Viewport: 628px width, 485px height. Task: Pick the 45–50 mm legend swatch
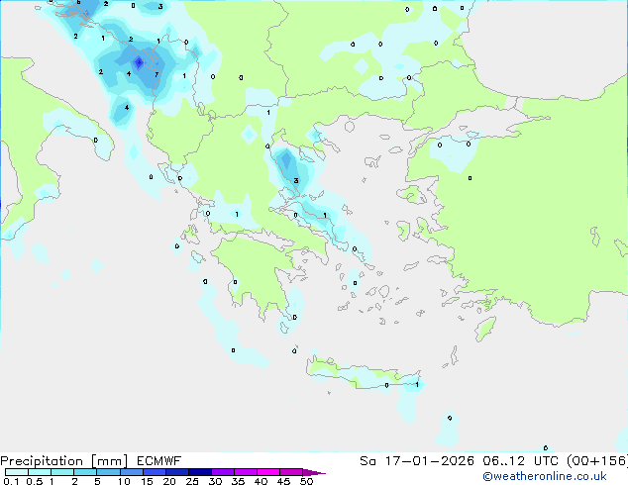click(x=291, y=472)
